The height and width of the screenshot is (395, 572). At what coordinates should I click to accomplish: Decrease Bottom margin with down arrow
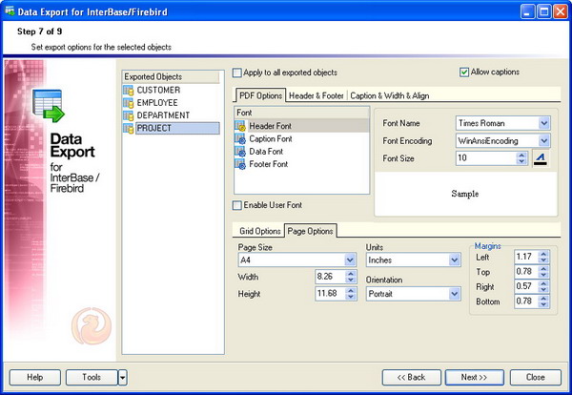tap(543, 304)
